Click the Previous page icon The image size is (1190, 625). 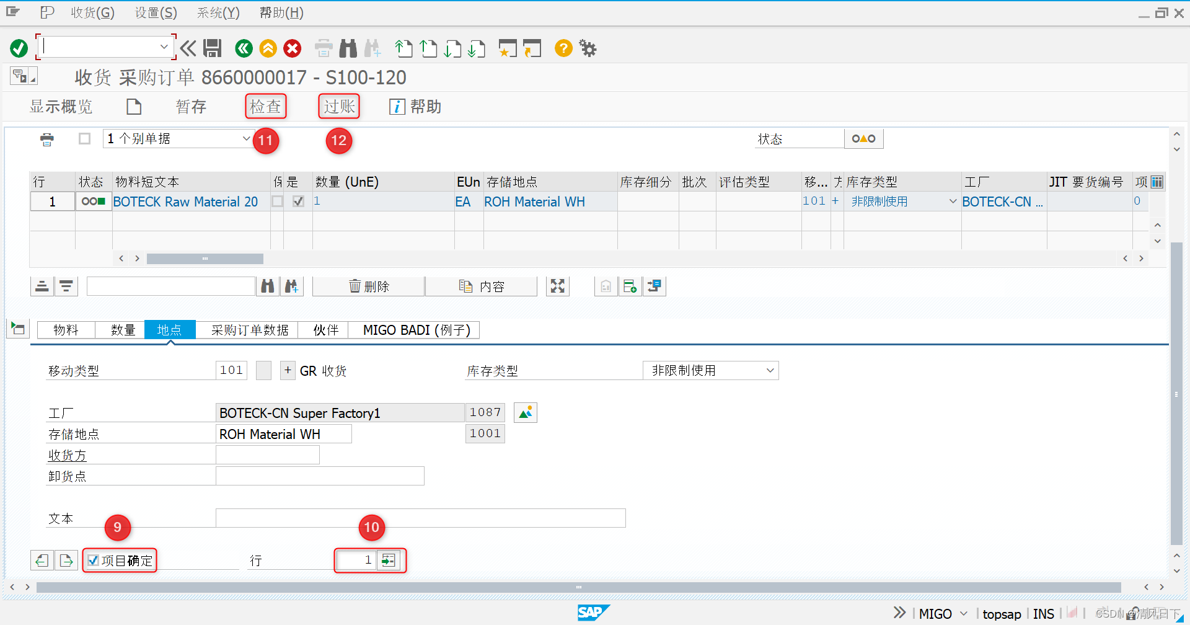(428, 48)
